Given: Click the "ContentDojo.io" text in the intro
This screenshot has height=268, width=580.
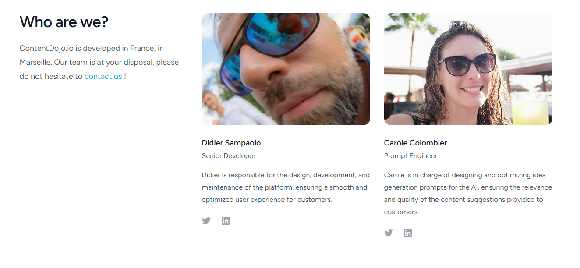Looking at the screenshot, I should (46, 48).
